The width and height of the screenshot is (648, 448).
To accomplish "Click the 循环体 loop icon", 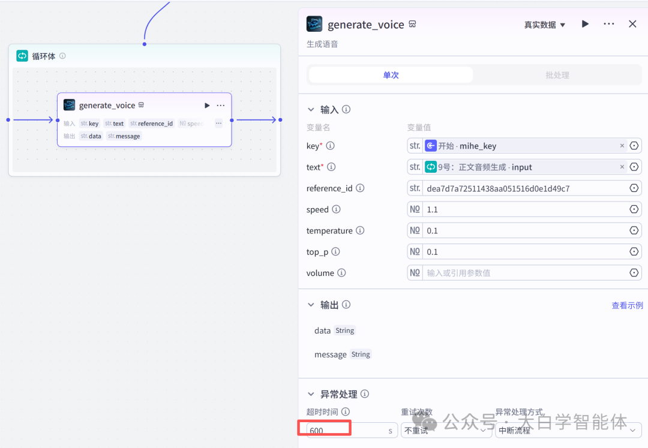I will (22, 56).
